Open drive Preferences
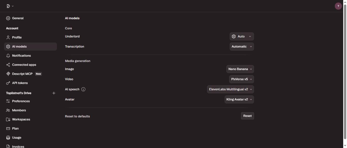The width and height of the screenshot is (347, 148). pyautogui.click(x=30, y=101)
